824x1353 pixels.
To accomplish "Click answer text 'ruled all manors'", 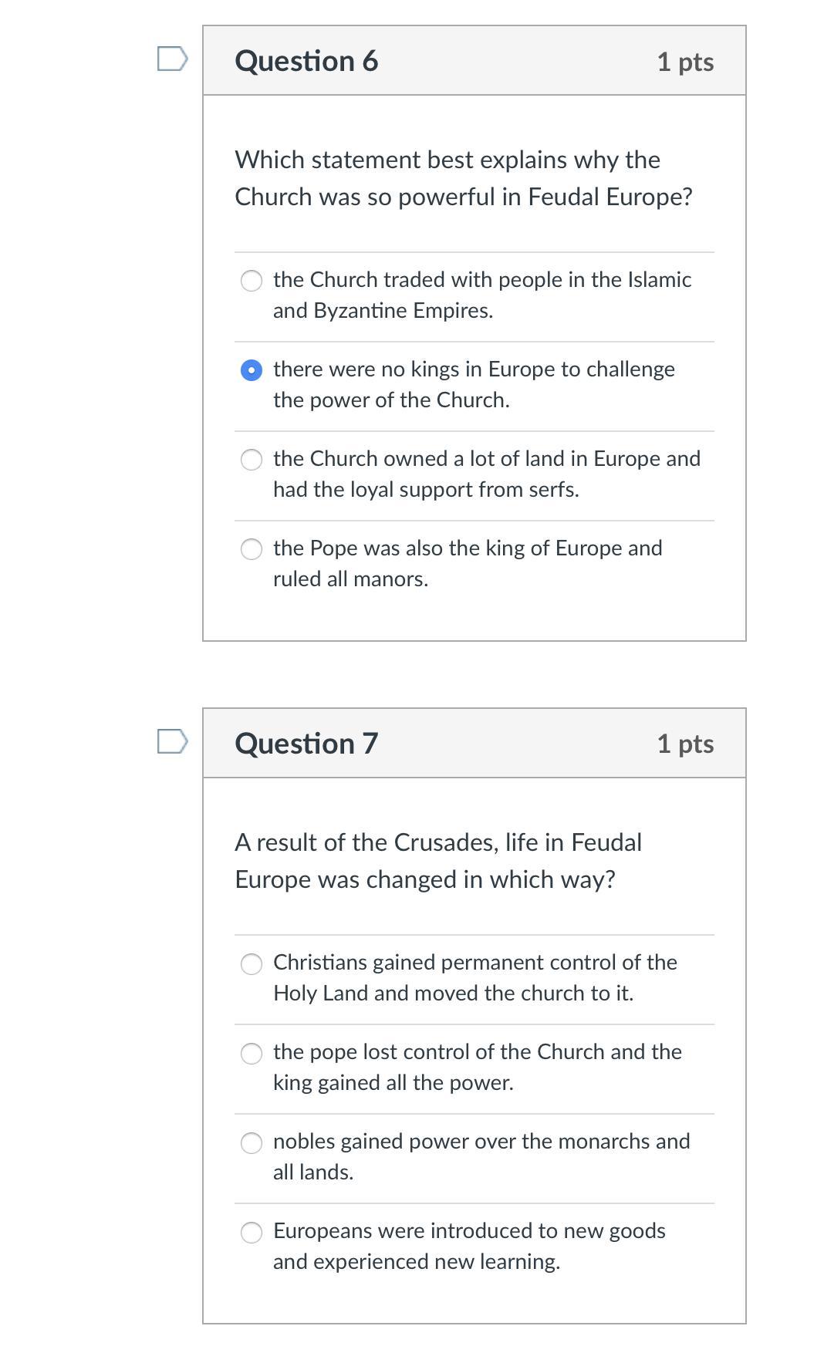I will coord(350,579).
